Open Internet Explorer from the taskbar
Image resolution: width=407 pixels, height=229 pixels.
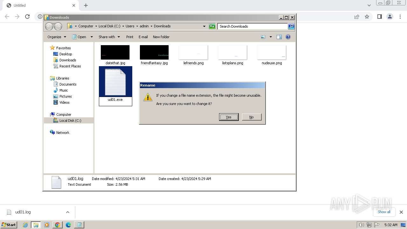[x=25, y=225]
